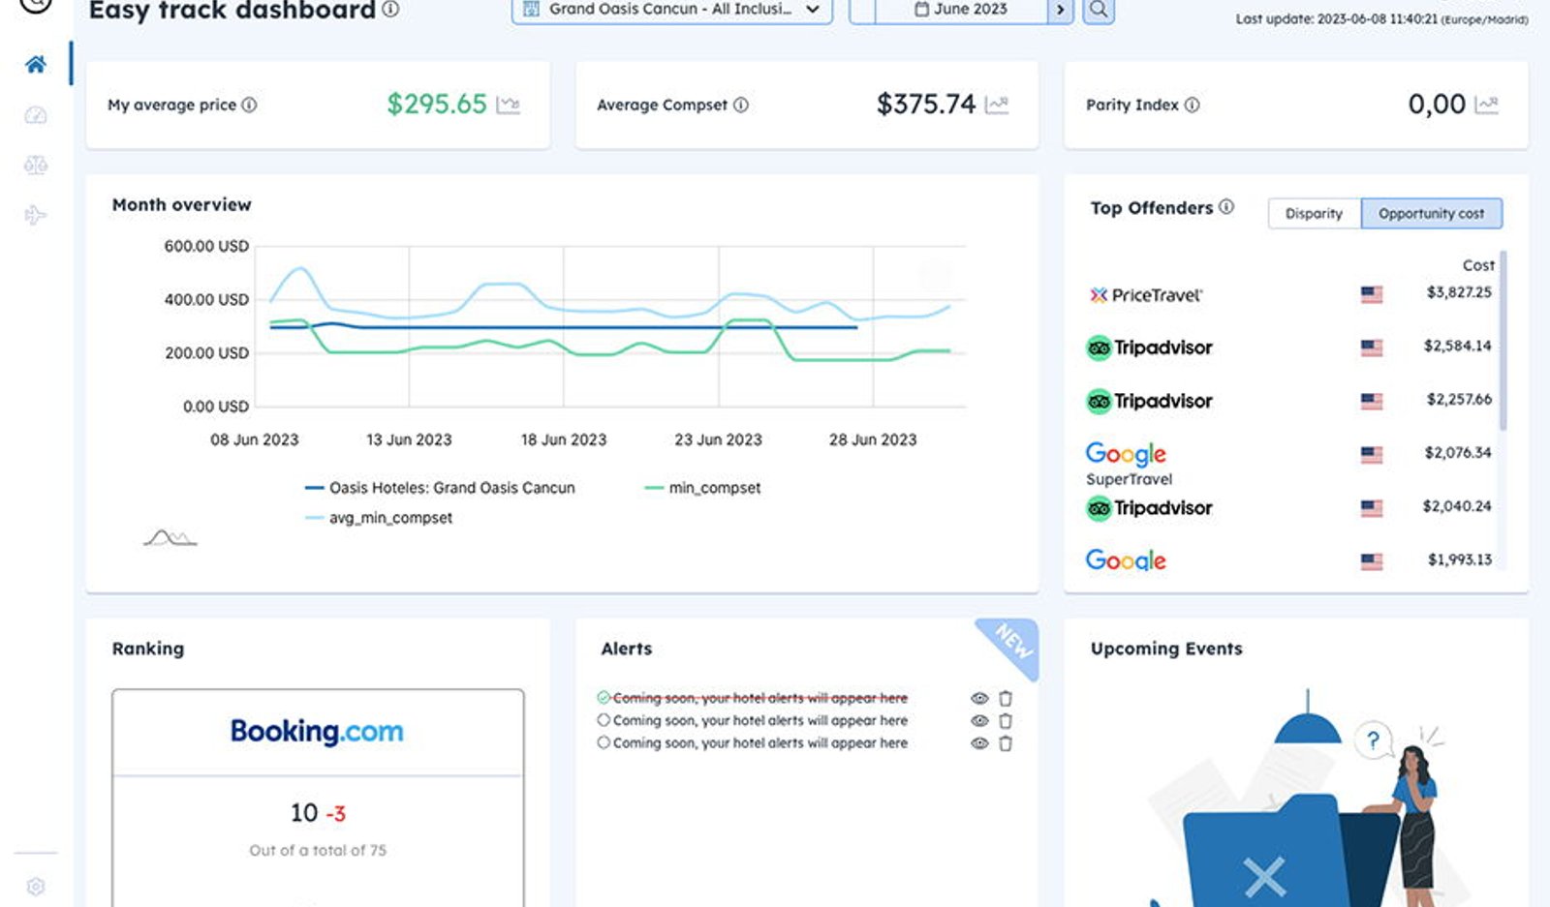Open chart icon beside $375.74
The image size is (1550, 907).
coord(997,105)
